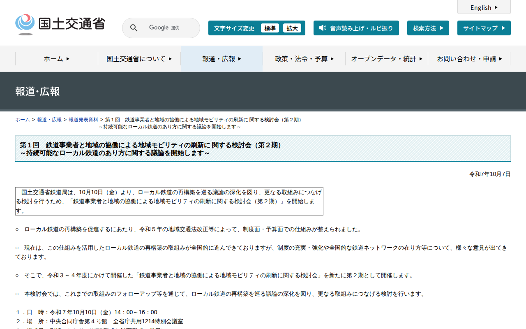526x329 pixels.
Task: Click the MLIT logo icon
Action: (25, 24)
